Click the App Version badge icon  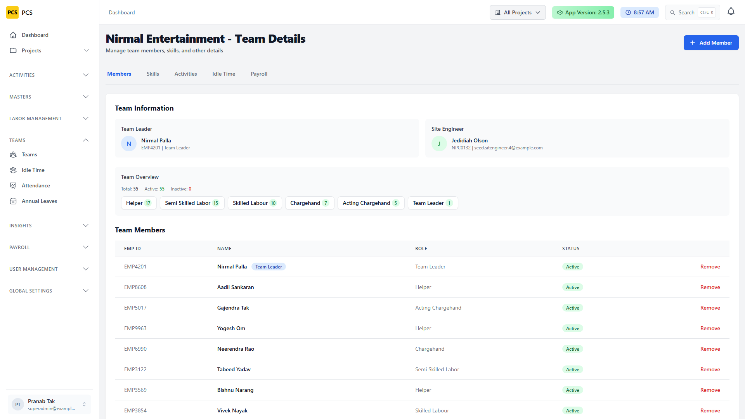(560, 12)
